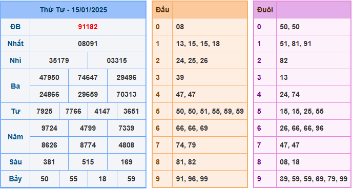
Task: Click the ĐB row label
Action: tap(15, 27)
